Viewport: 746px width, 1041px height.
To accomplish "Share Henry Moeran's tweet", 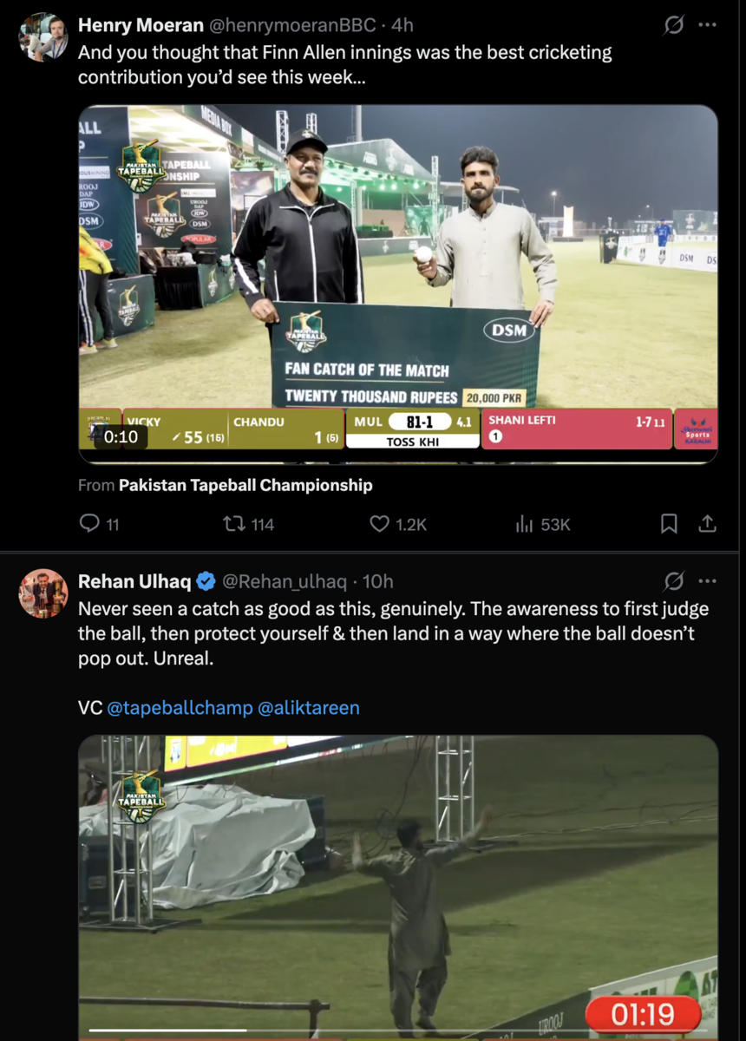I will tap(707, 524).
